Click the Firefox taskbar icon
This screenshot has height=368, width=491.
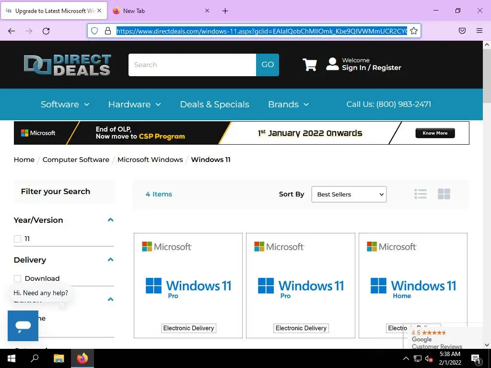coord(82,358)
